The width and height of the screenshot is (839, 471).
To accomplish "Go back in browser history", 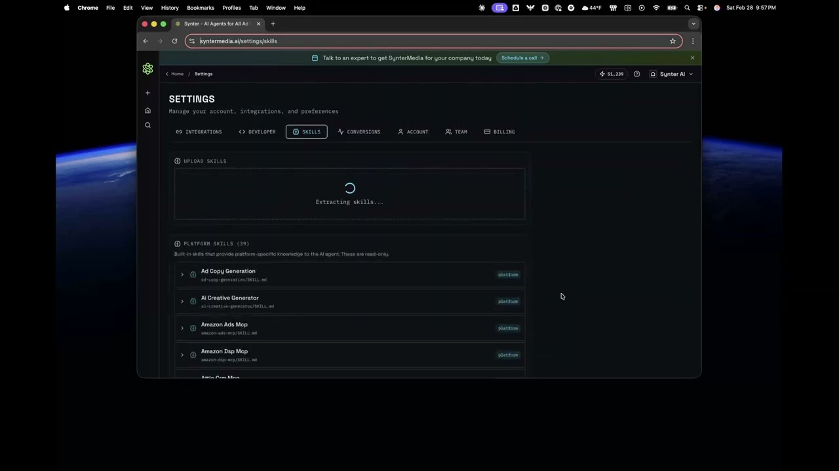I will (146, 41).
